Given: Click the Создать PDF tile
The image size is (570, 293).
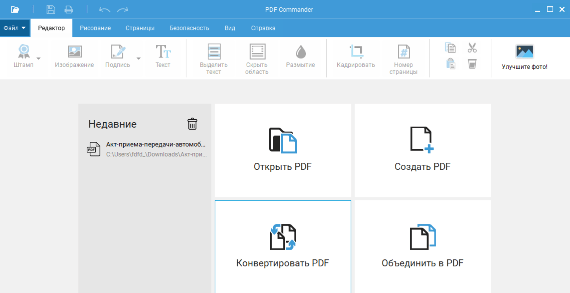Looking at the screenshot, I should 423,150.
